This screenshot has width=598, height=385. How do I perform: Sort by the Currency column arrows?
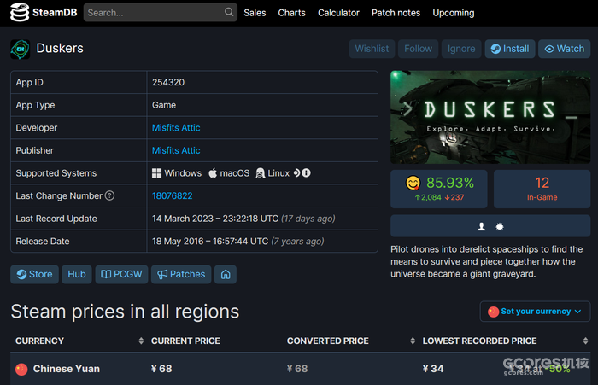tap(141, 341)
